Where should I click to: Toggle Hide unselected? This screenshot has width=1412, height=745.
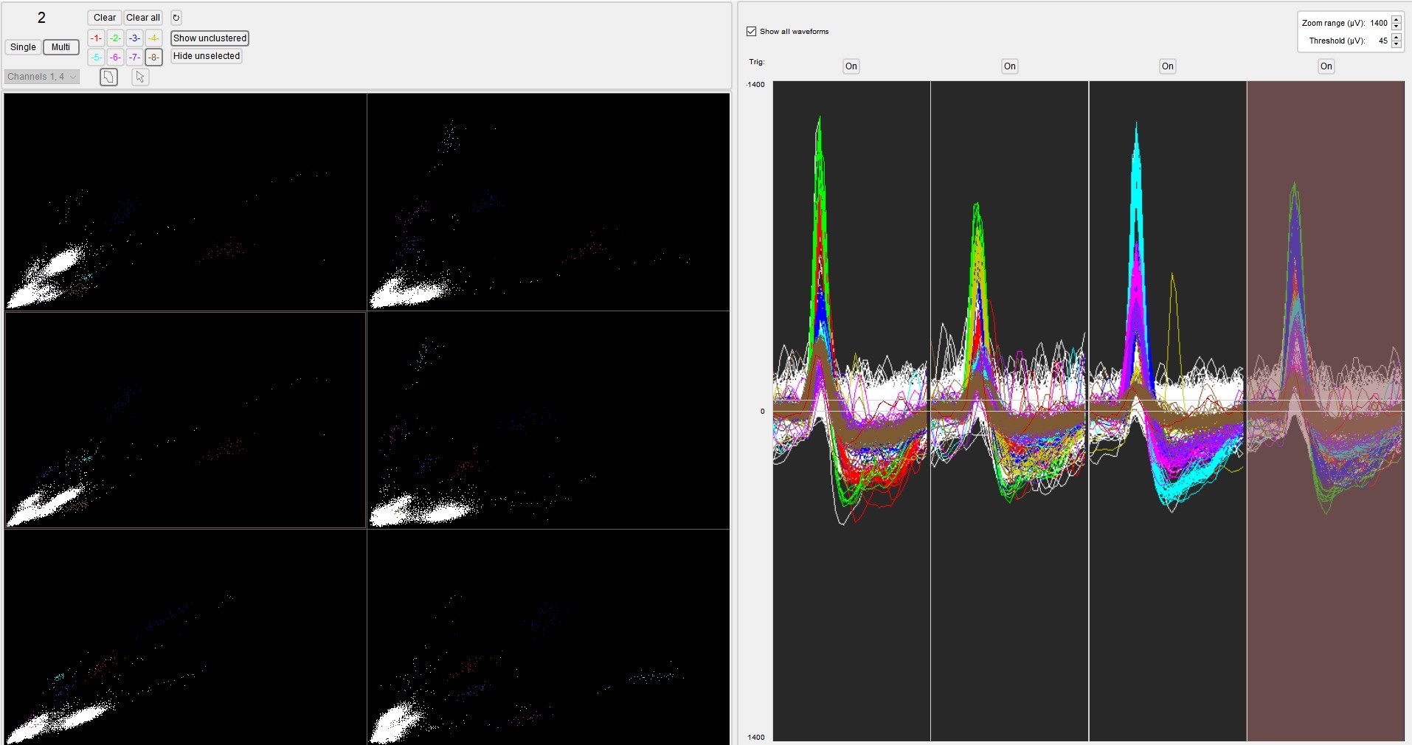(207, 56)
